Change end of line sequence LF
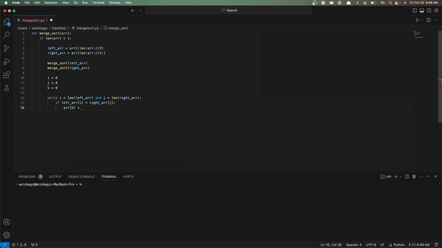 click(x=382, y=245)
